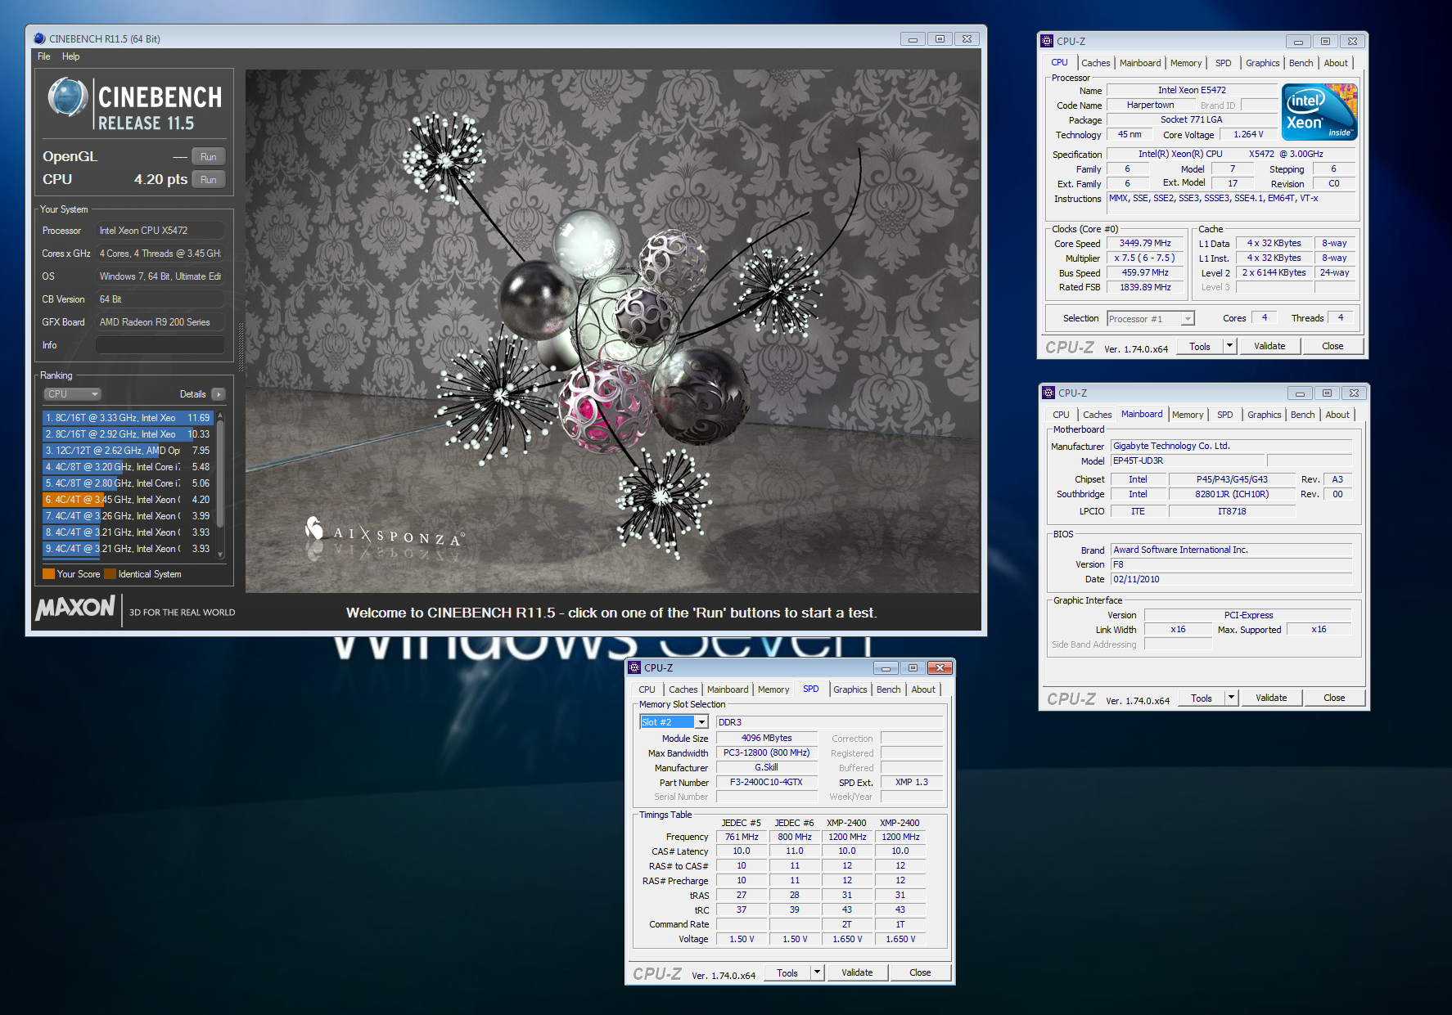Click Validate in top CPU-Z window

[1269, 346]
